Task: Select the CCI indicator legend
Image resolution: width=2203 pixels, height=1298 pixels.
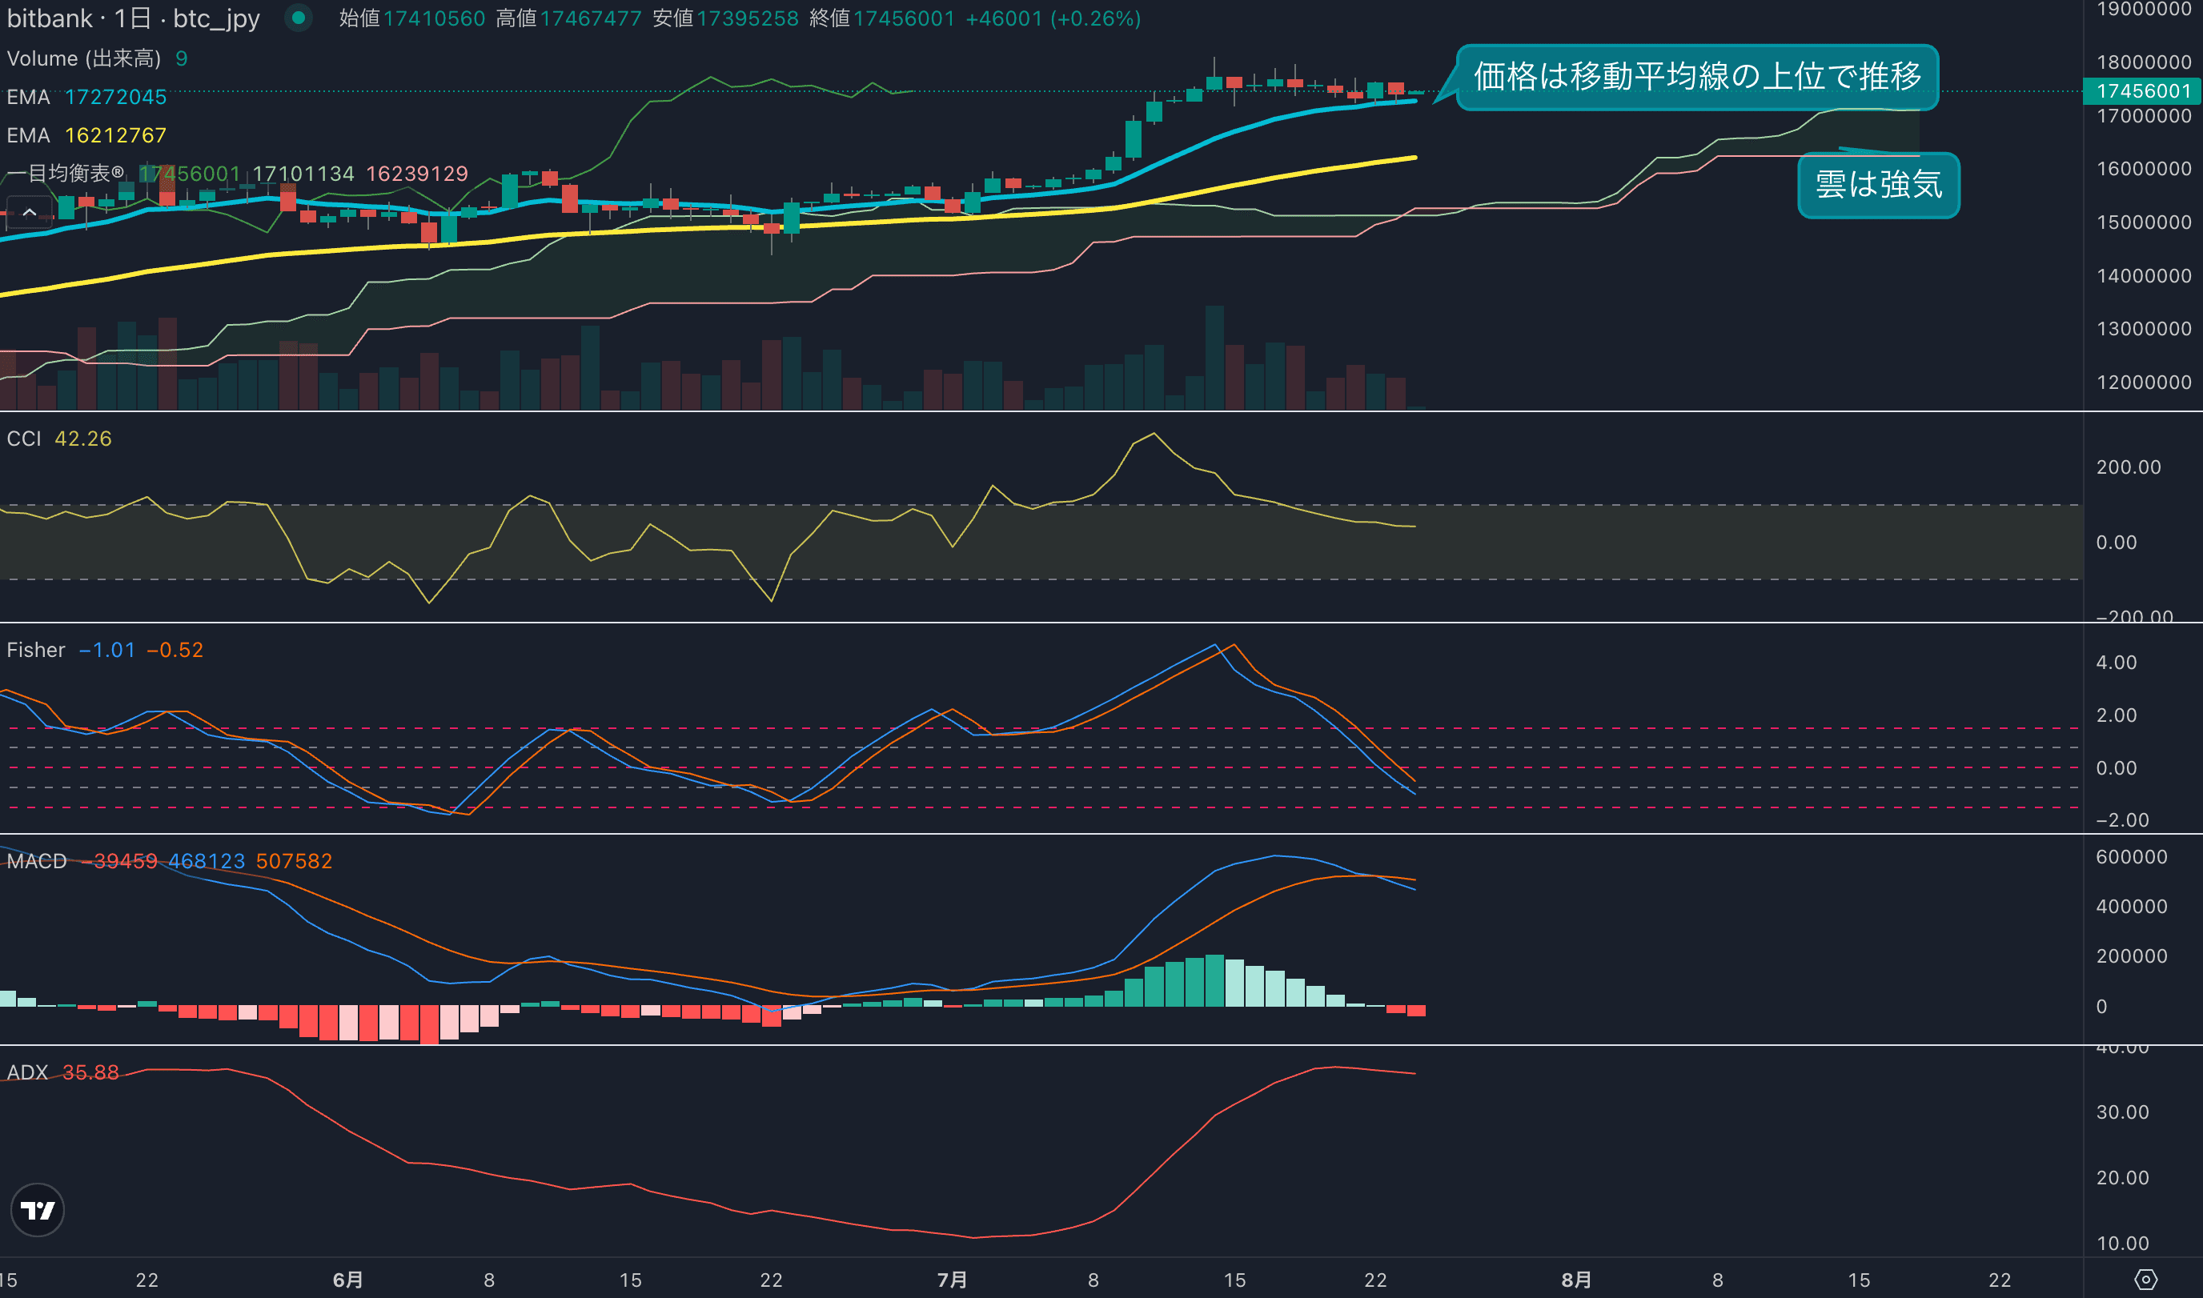Action: [x=25, y=439]
